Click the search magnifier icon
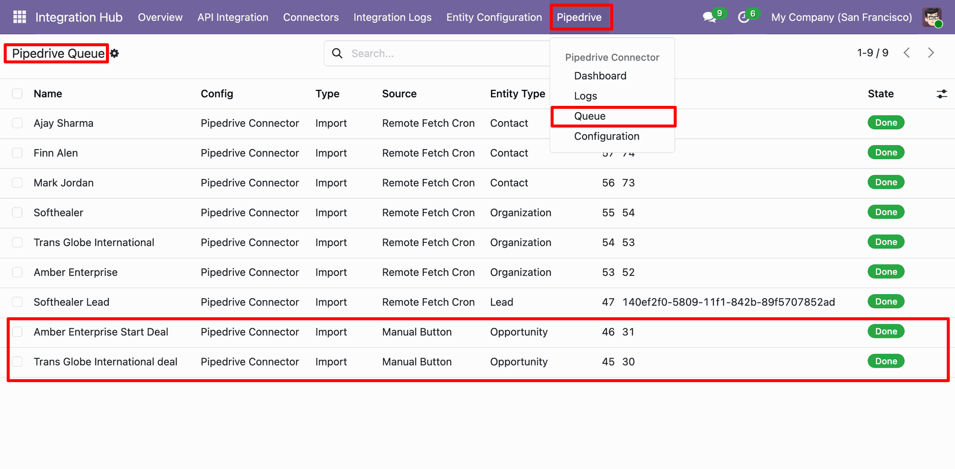955x469 pixels. point(337,53)
